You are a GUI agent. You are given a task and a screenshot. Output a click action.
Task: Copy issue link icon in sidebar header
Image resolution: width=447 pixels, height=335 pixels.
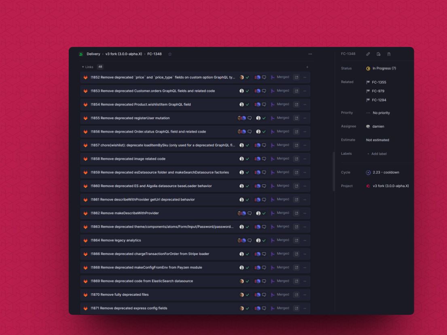click(x=368, y=54)
